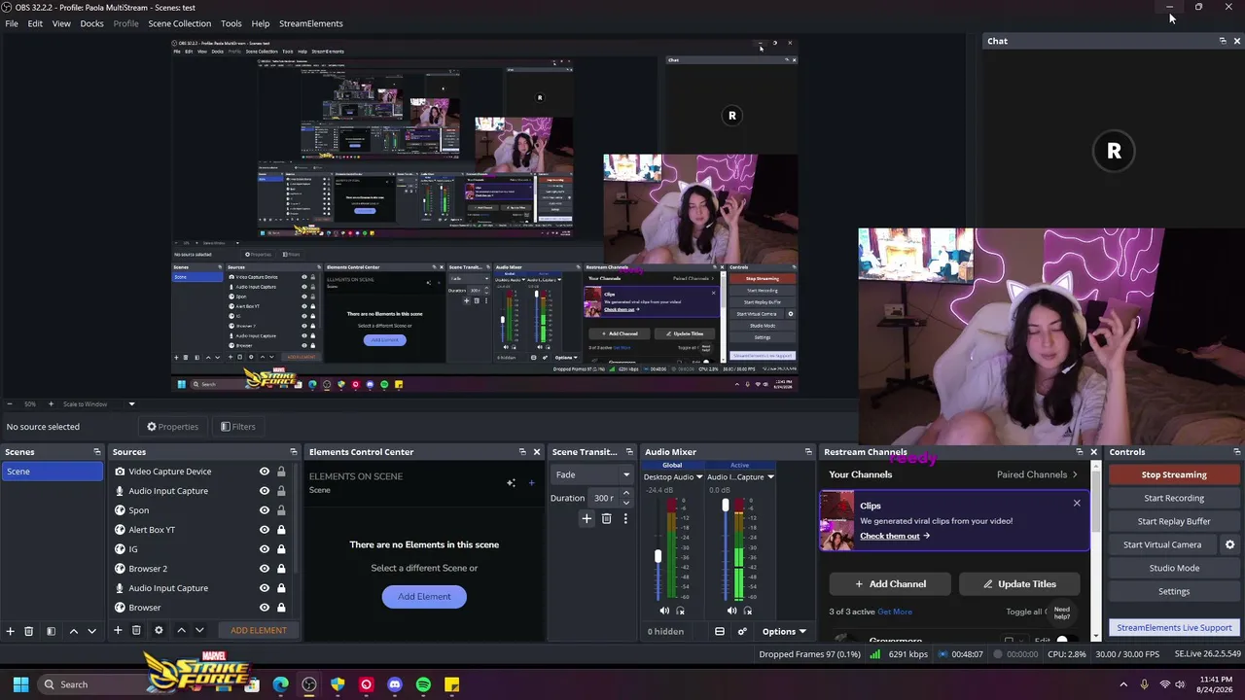
Task: Adjust the Desktop Audio volume fader
Action: click(x=658, y=556)
